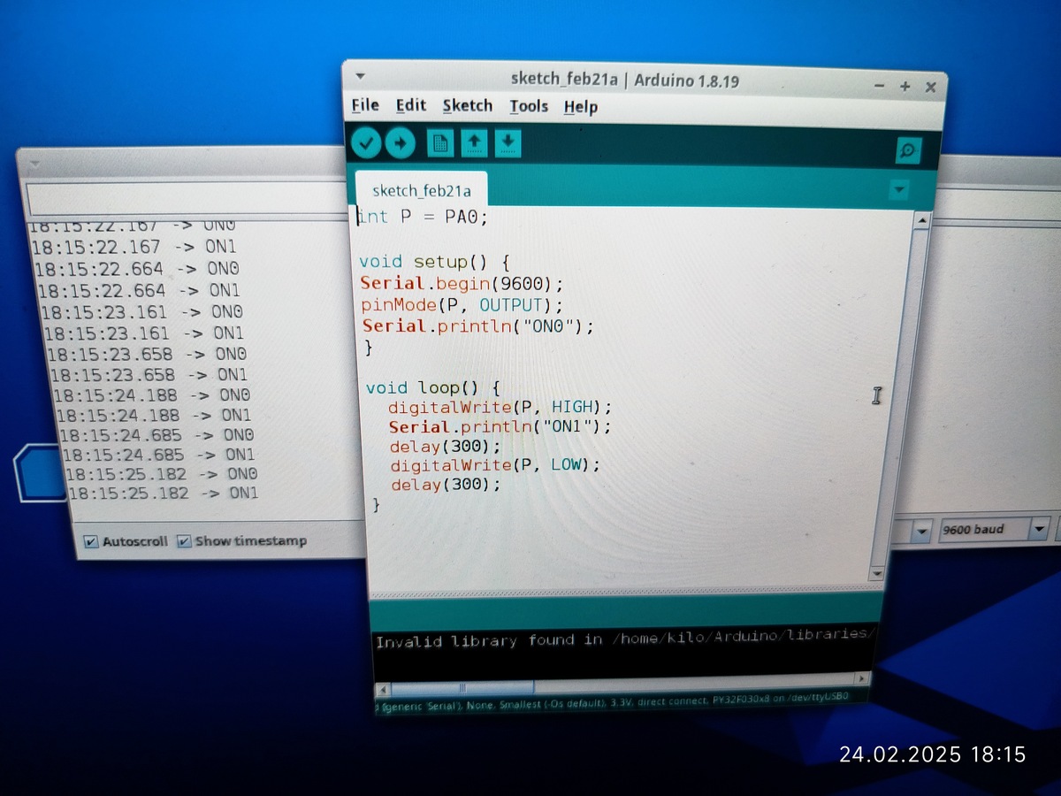
Task: Click the editor scrollbar down arrow
Action: (876, 573)
